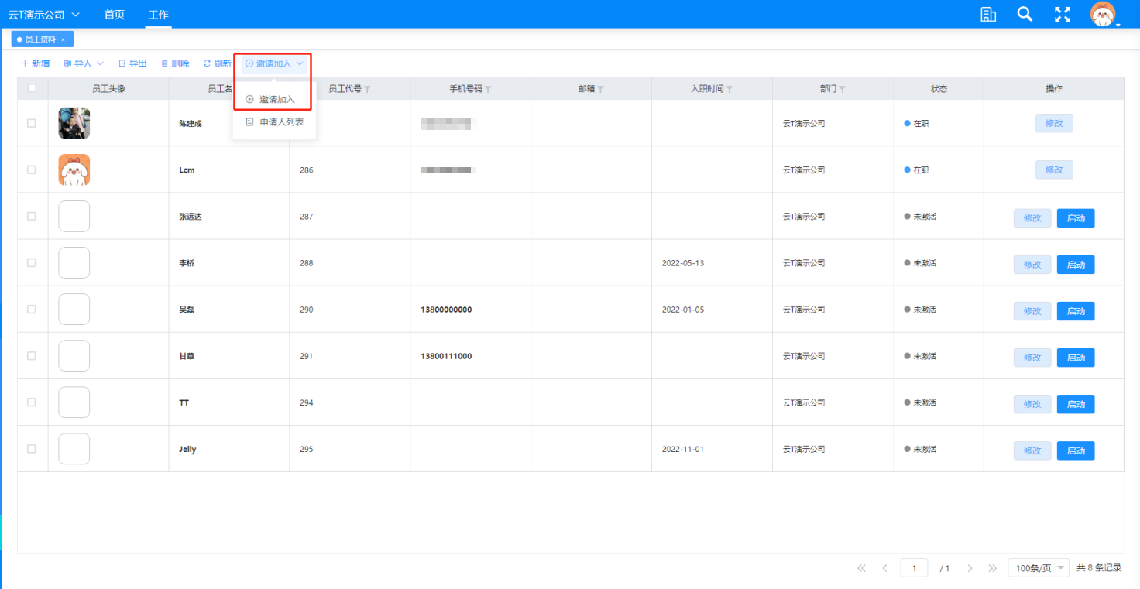Tick the checkbox for employee Jelly
The image size is (1140, 589).
[x=32, y=449]
